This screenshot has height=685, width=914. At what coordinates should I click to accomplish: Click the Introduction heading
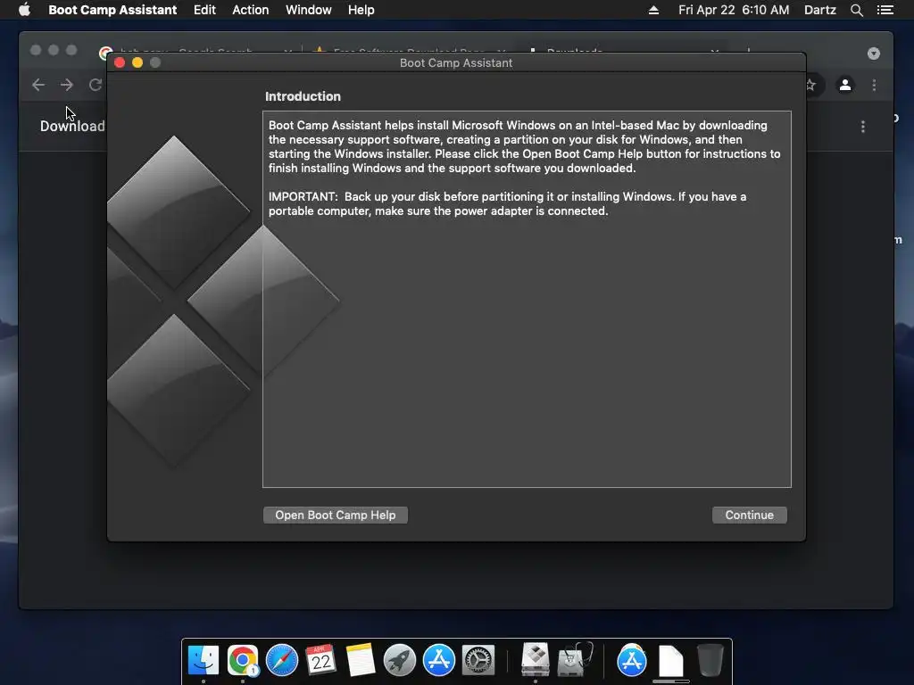point(303,96)
